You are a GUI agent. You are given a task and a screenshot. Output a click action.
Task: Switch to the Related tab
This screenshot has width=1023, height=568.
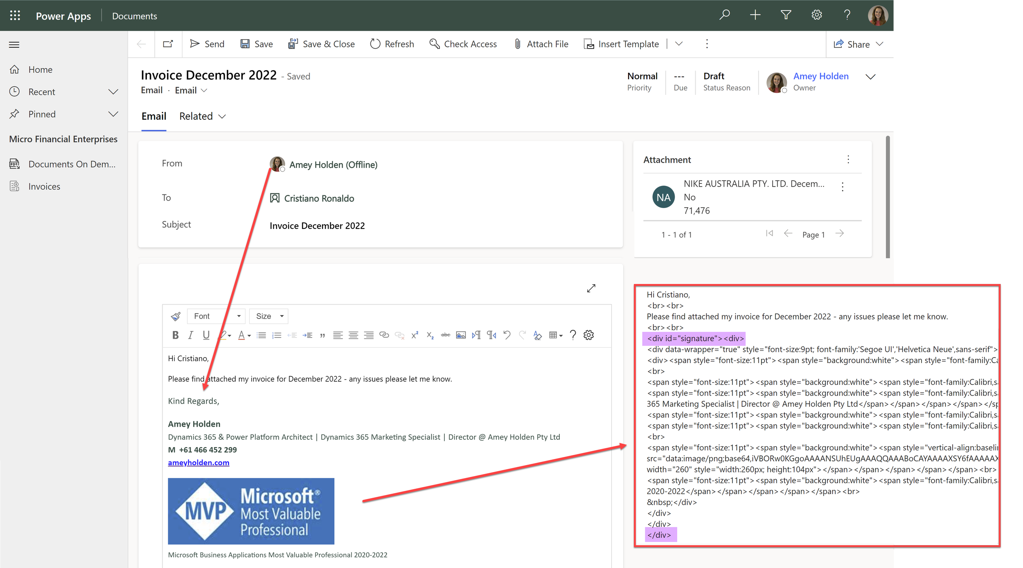click(x=196, y=116)
